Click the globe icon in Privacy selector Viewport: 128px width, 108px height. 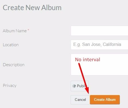(x=74, y=86)
